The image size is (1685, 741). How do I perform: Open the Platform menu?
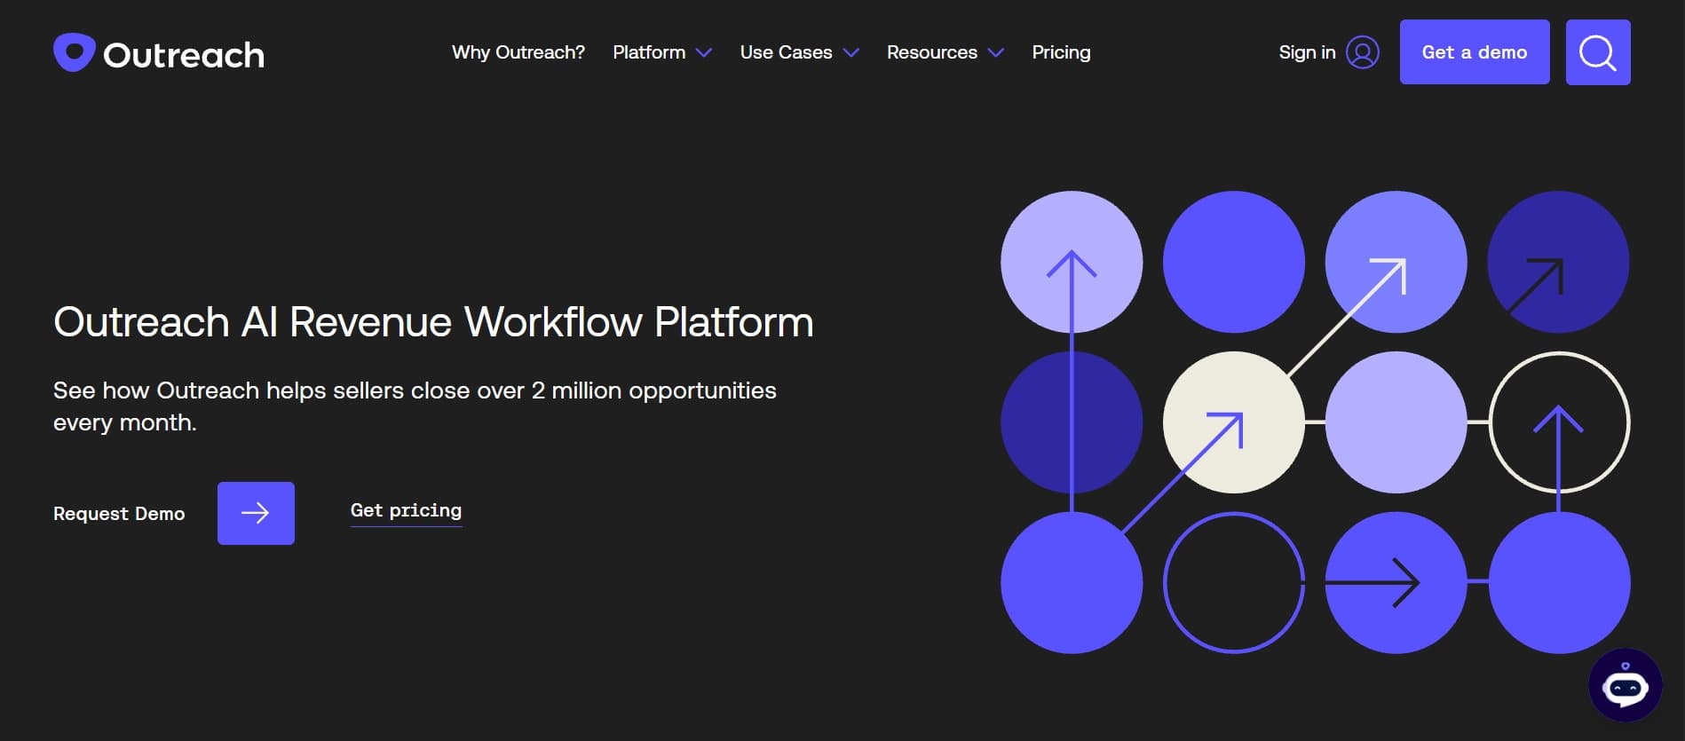pos(649,52)
